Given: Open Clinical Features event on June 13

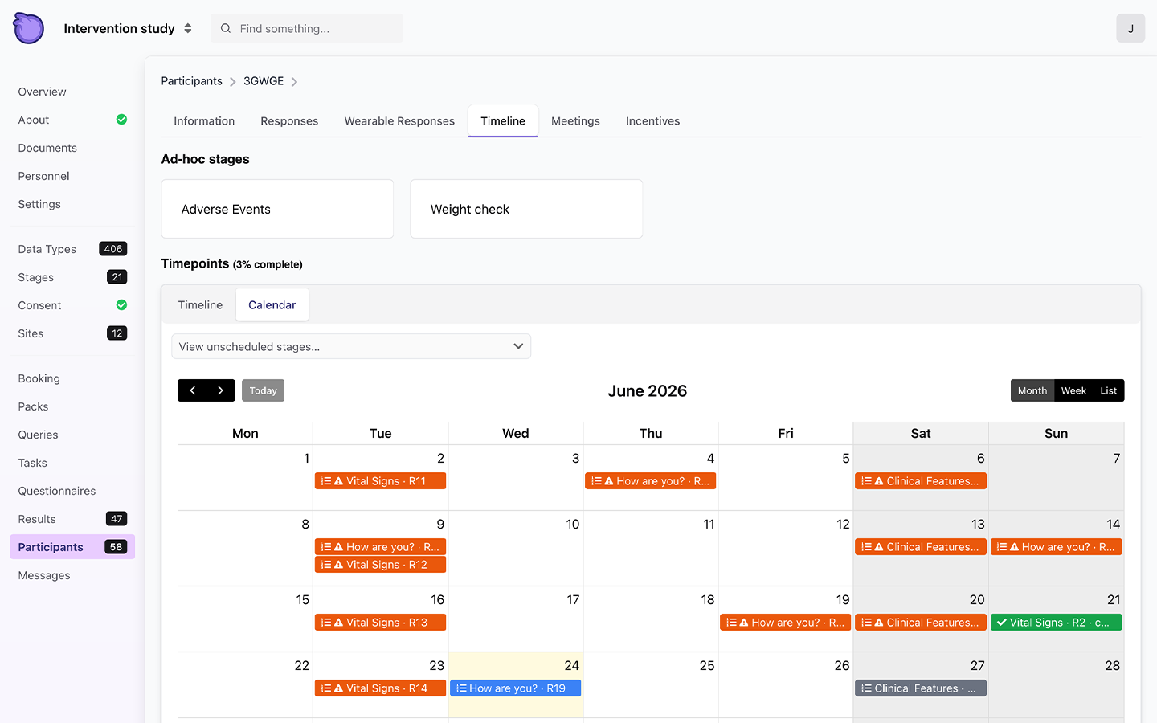Looking at the screenshot, I should pos(921,547).
